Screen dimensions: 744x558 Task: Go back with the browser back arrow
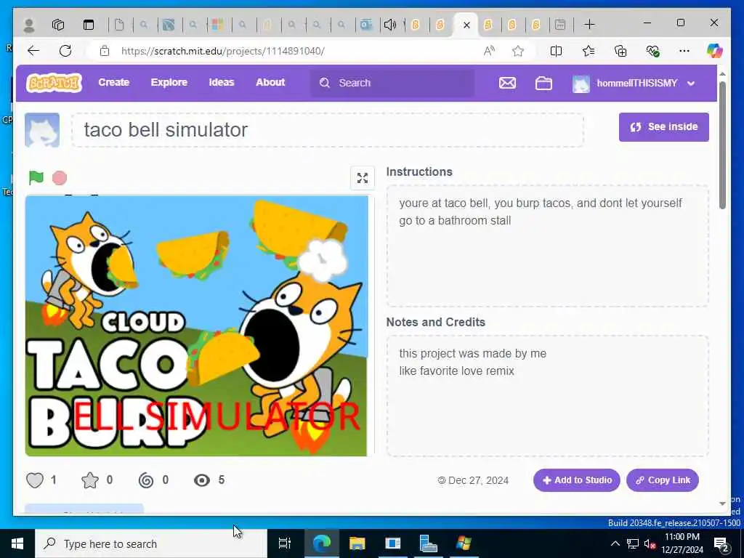click(x=33, y=51)
